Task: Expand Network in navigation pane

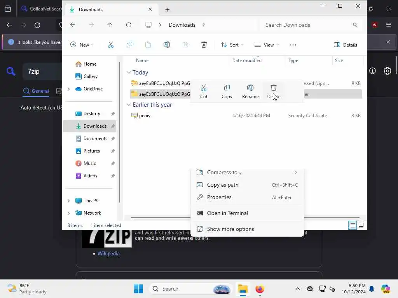Action: tap(68, 213)
